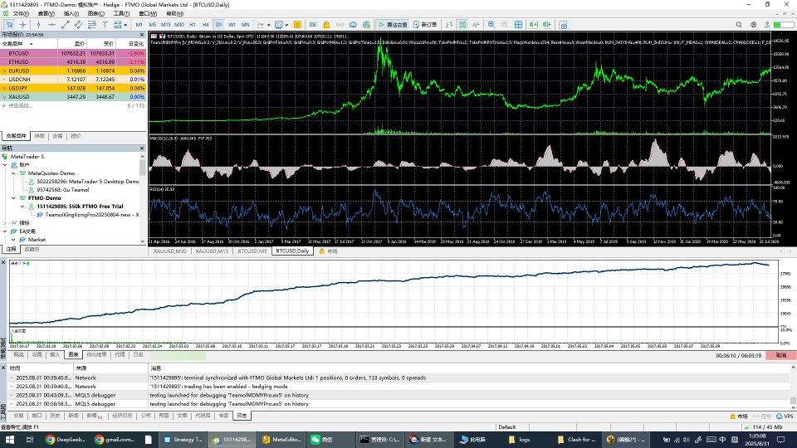Select the cursor arrow tool
This screenshot has height=448, width=797.
(x=9, y=24)
